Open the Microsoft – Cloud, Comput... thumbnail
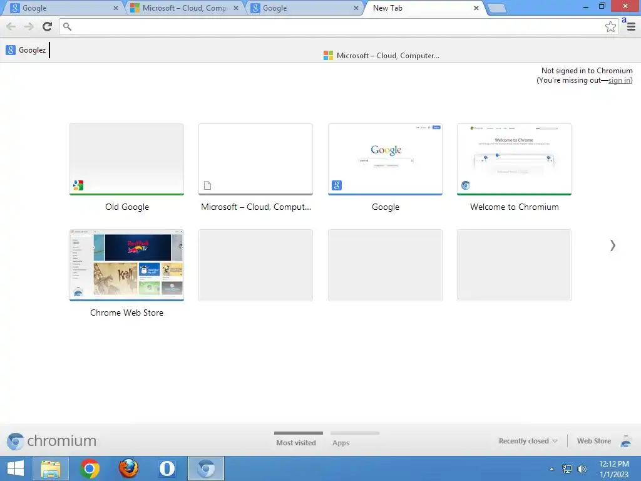The width and height of the screenshot is (641, 481). [x=255, y=159]
